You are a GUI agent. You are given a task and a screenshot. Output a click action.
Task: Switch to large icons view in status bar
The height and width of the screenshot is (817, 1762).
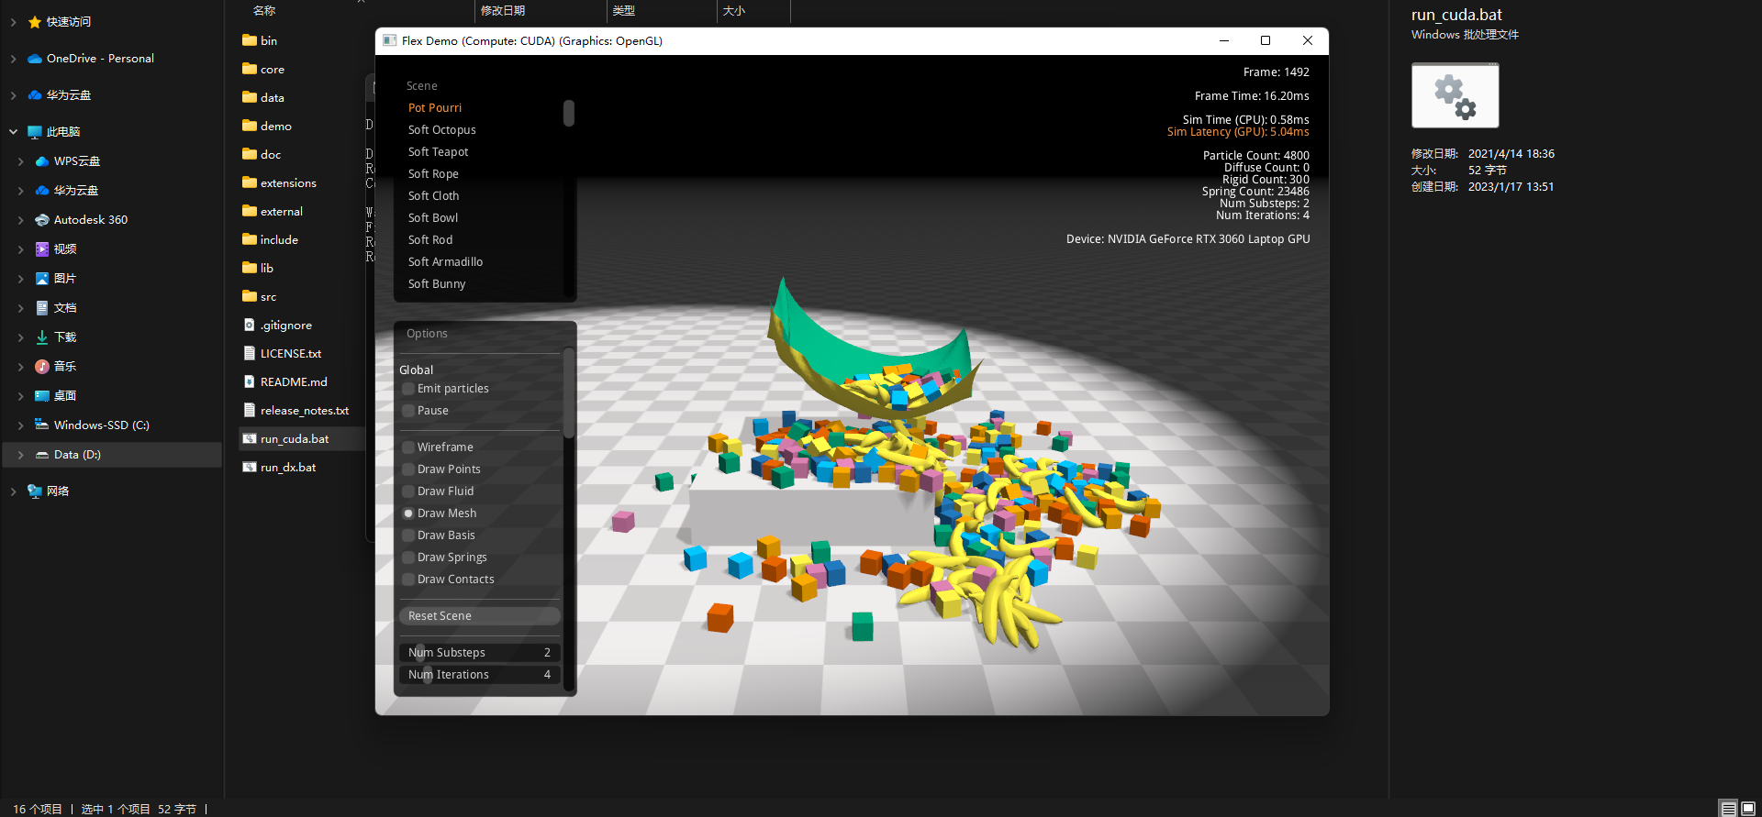[x=1748, y=809]
